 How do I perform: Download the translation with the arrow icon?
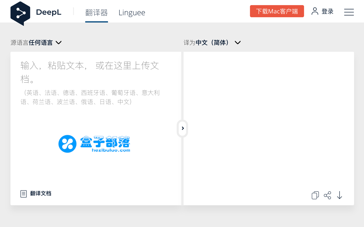pos(340,195)
